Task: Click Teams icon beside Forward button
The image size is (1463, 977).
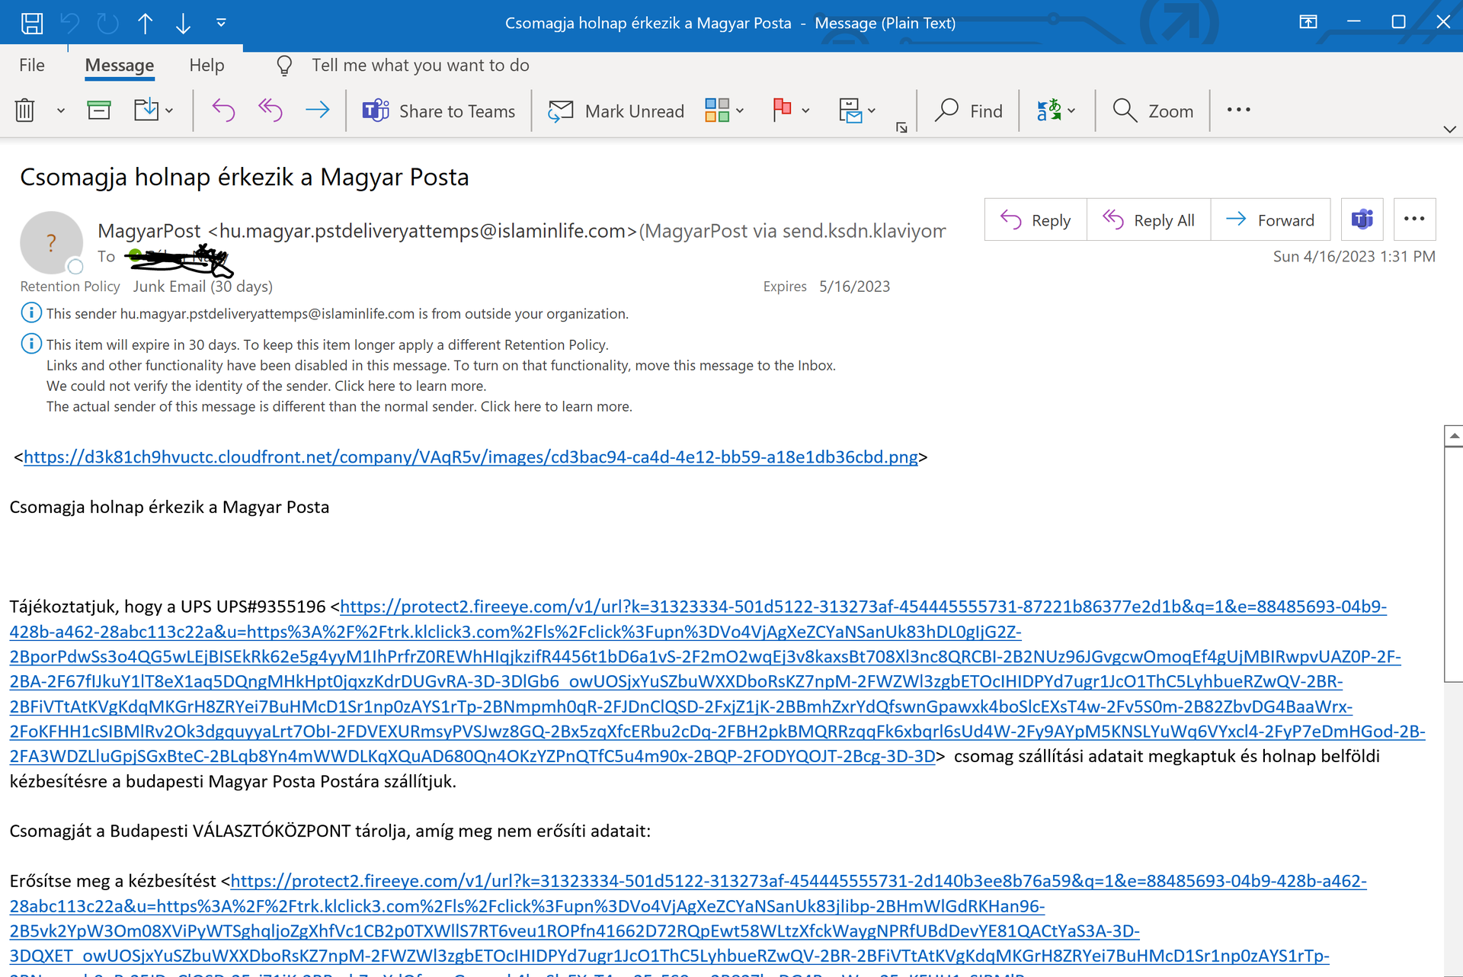Action: (1362, 220)
